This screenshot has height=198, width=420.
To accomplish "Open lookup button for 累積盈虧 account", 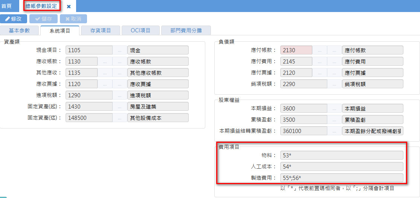I will click(334, 120).
